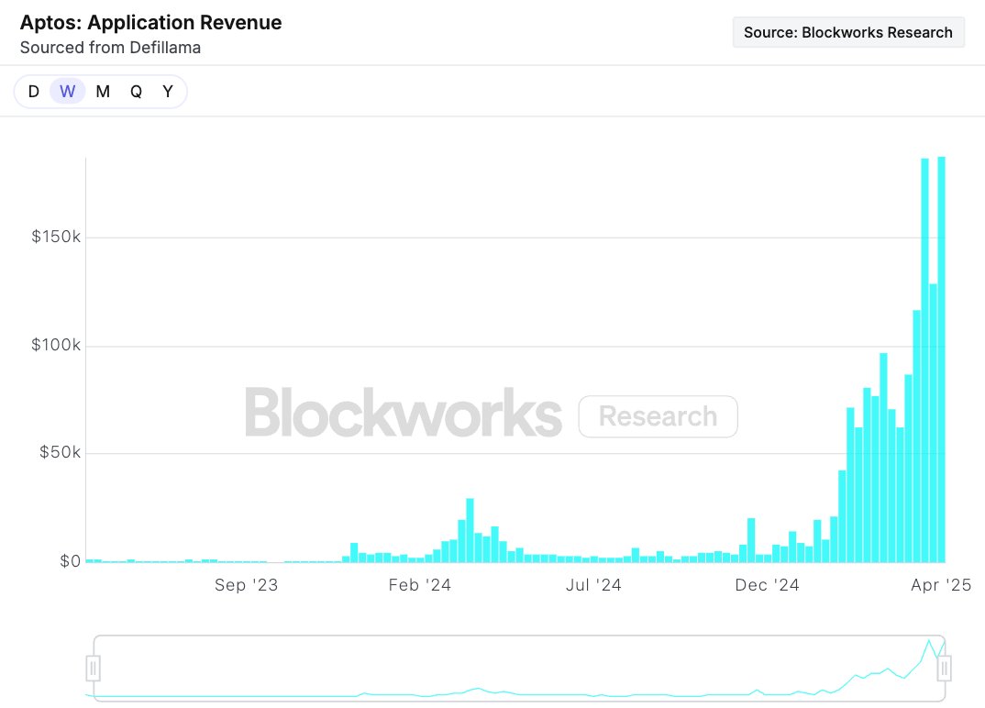
Task: Click the left range slider handle
Action: click(93, 668)
